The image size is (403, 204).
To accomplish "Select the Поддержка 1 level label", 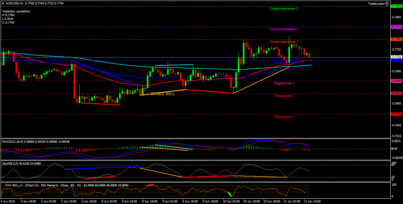I will point(284,83).
